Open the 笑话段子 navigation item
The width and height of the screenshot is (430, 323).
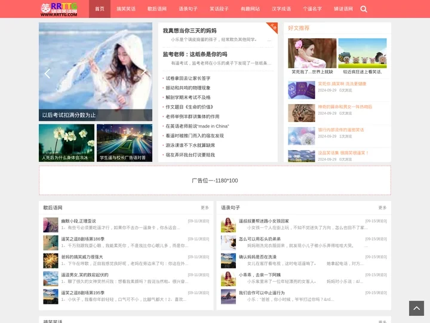[x=219, y=9]
